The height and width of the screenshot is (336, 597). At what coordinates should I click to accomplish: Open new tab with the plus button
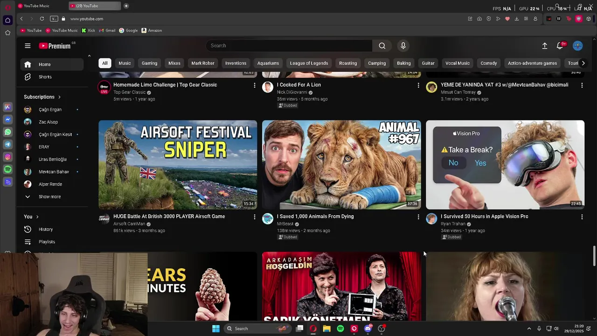[126, 6]
